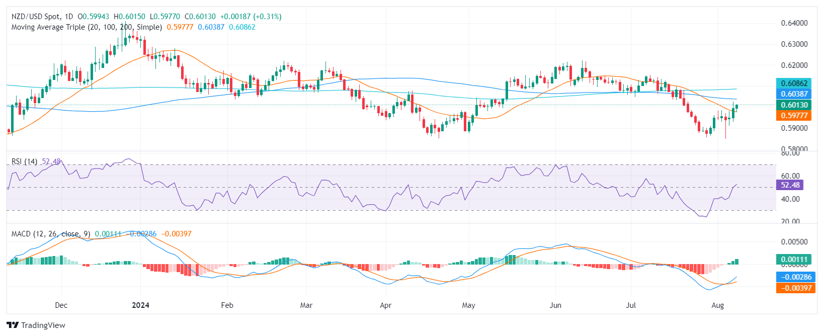Click the May label on time axis
Viewport: 824px width, 336px height.
468,305
